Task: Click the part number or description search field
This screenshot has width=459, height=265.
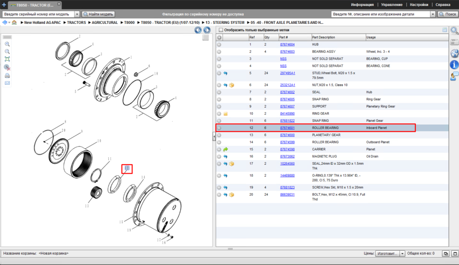Action: [x=381, y=14]
